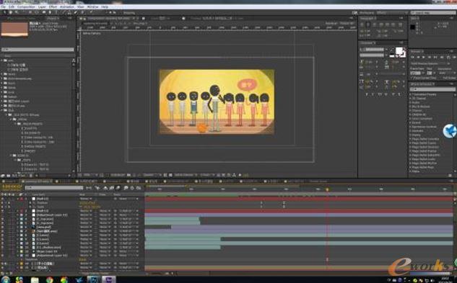Select the Hand tool in toolbar
The height and width of the screenshot is (283, 457).
(11, 12)
